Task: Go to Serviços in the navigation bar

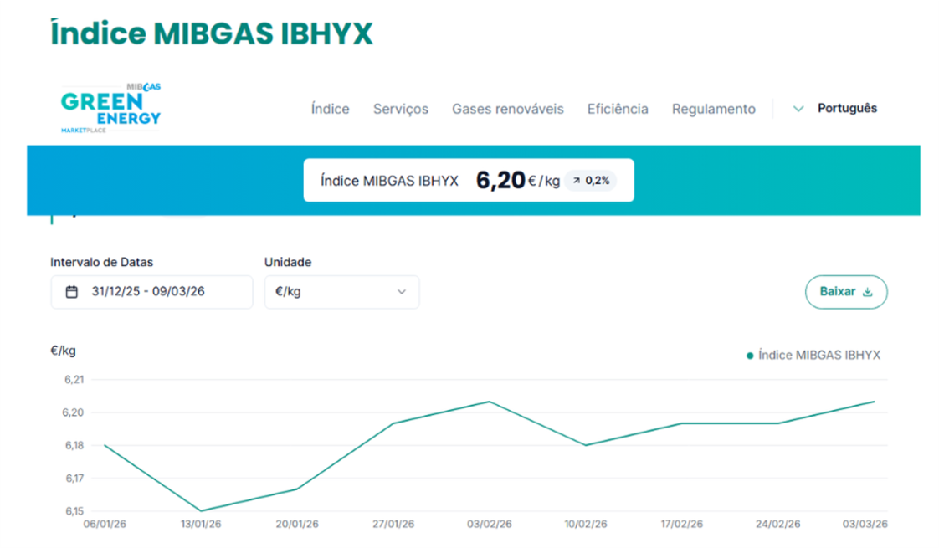Action: [400, 109]
